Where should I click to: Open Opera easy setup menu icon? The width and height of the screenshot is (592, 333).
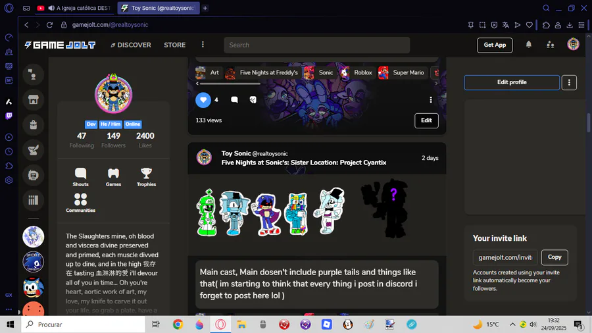[581, 25]
